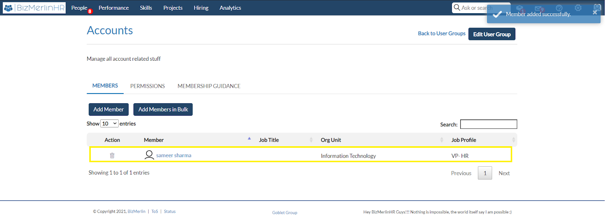This screenshot has height=222, width=605.
Task: Click Add Members in Bulk button
Action: click(163, 109)
